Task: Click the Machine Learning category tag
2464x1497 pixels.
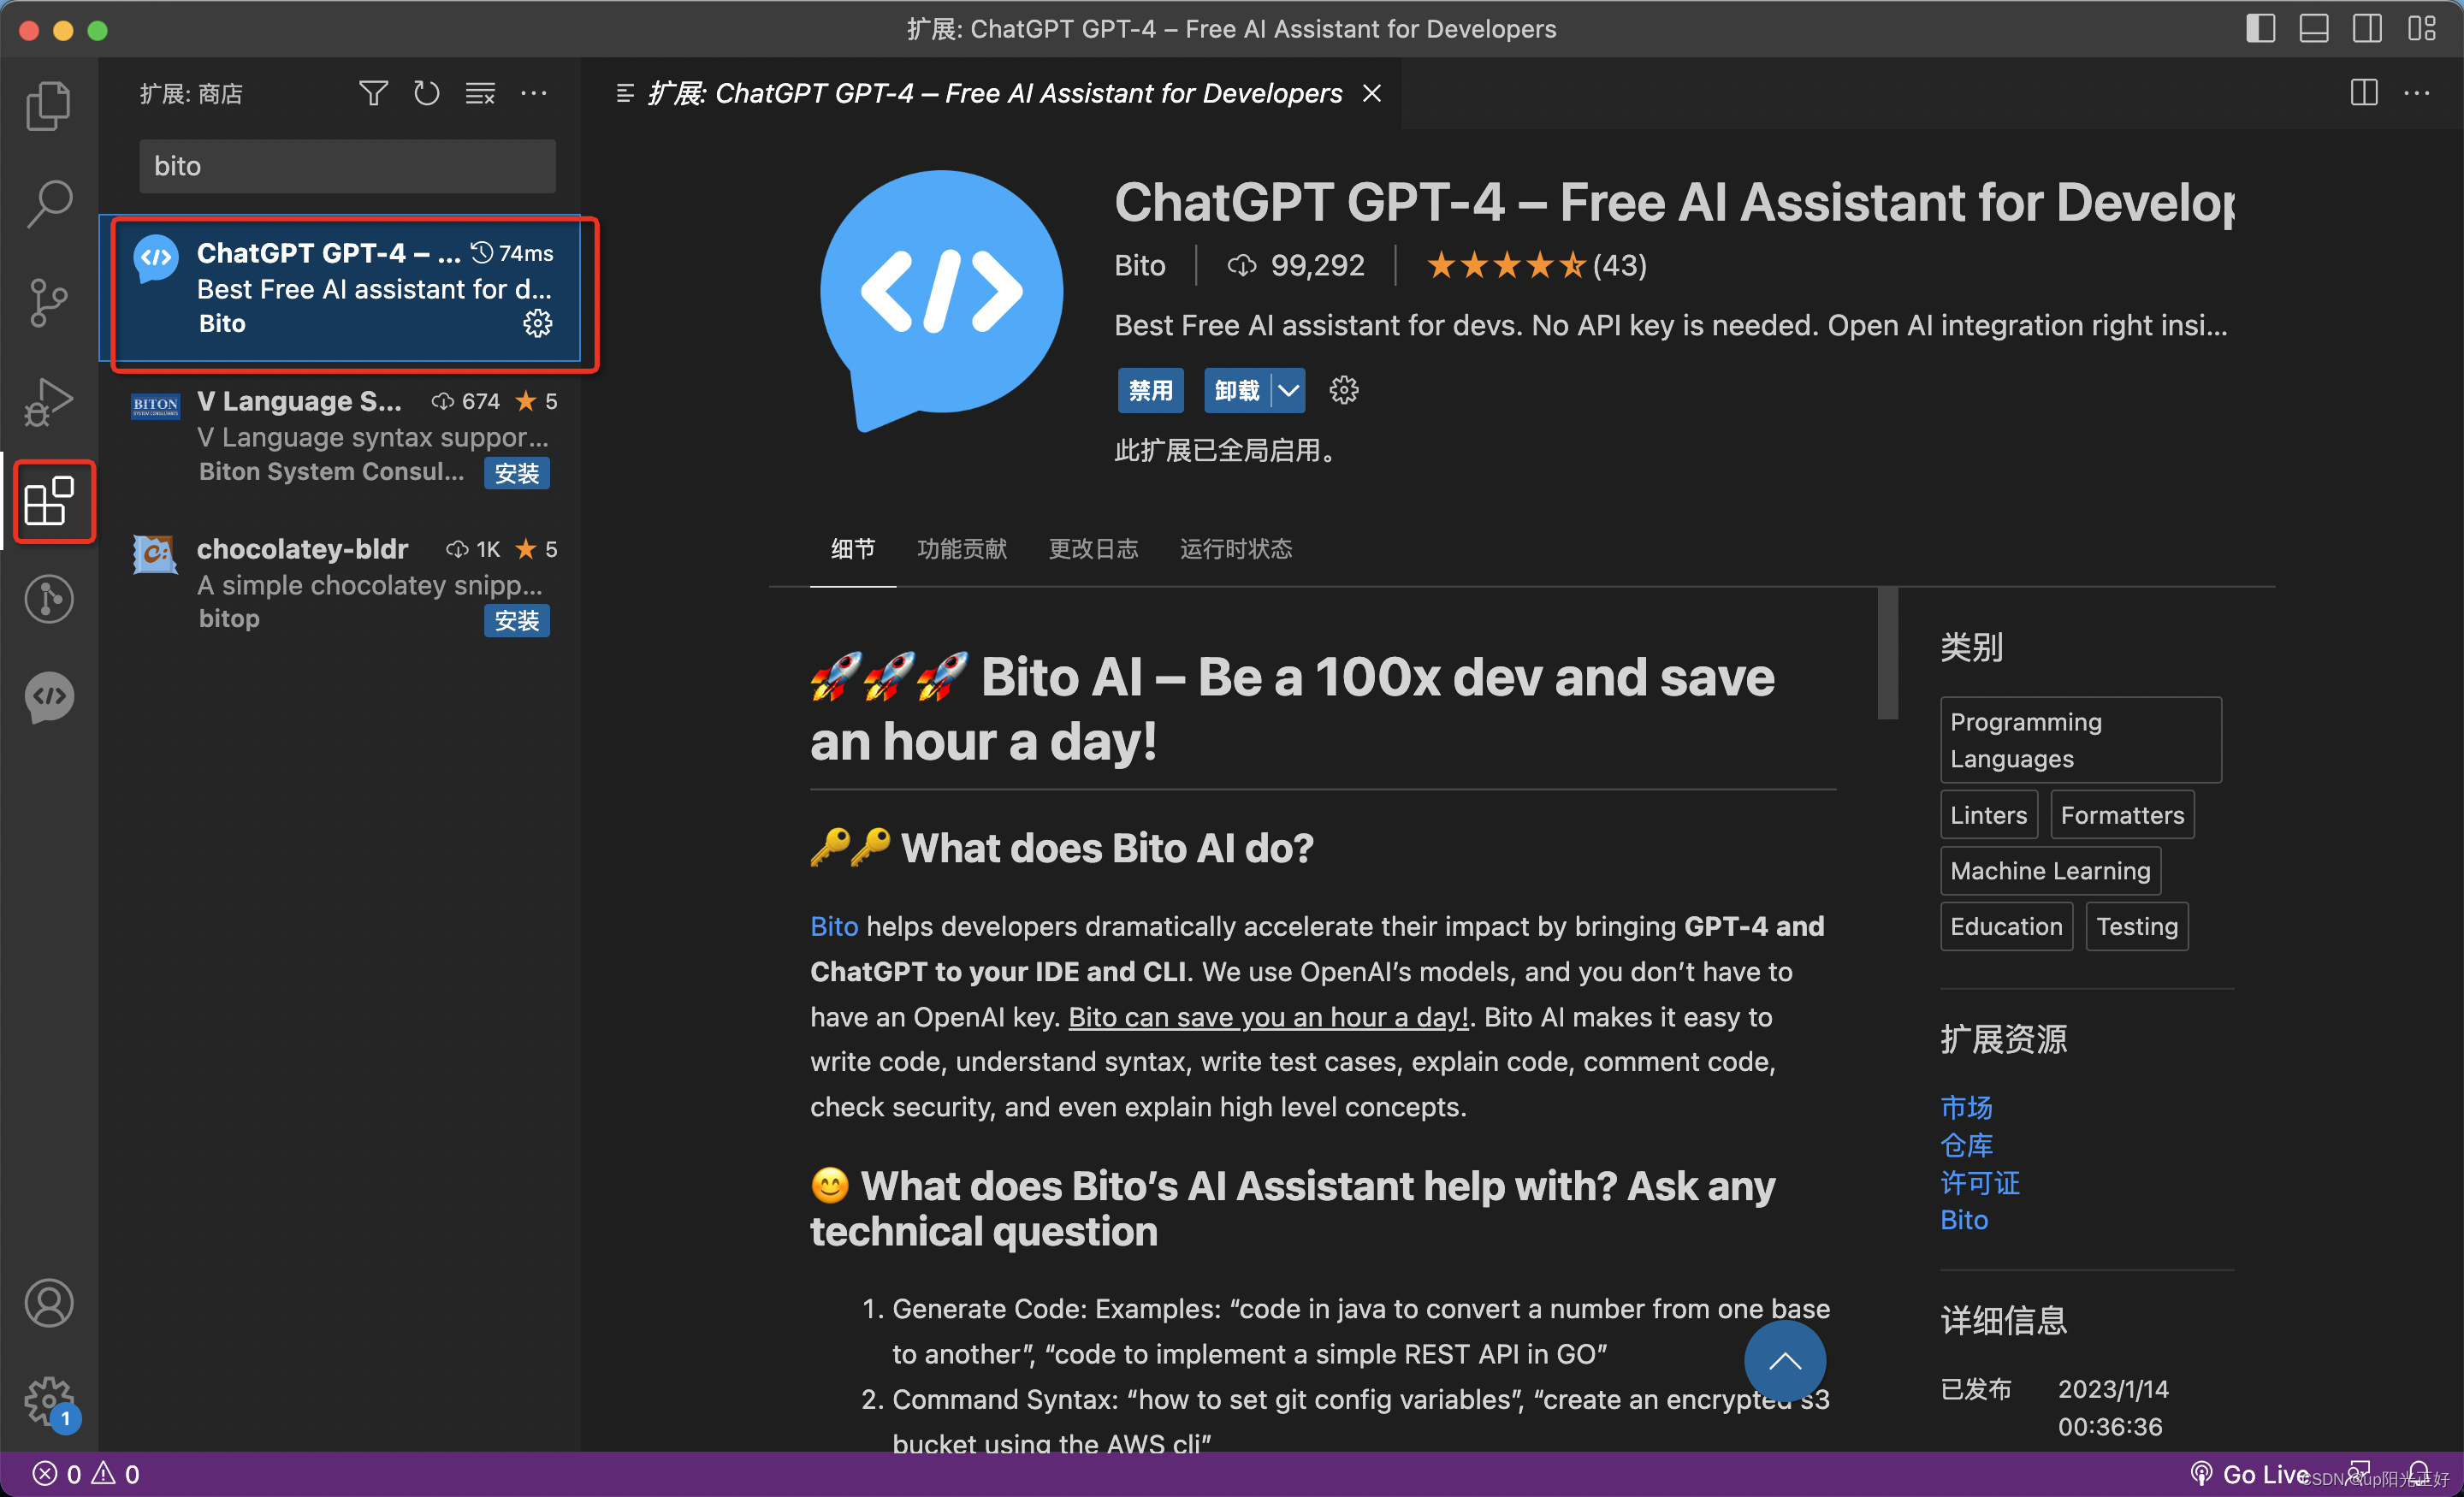Action: tap(2050, 871)
